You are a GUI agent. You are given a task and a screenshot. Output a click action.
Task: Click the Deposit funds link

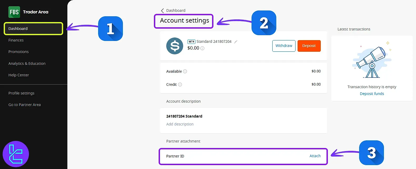tap(372, 93)
